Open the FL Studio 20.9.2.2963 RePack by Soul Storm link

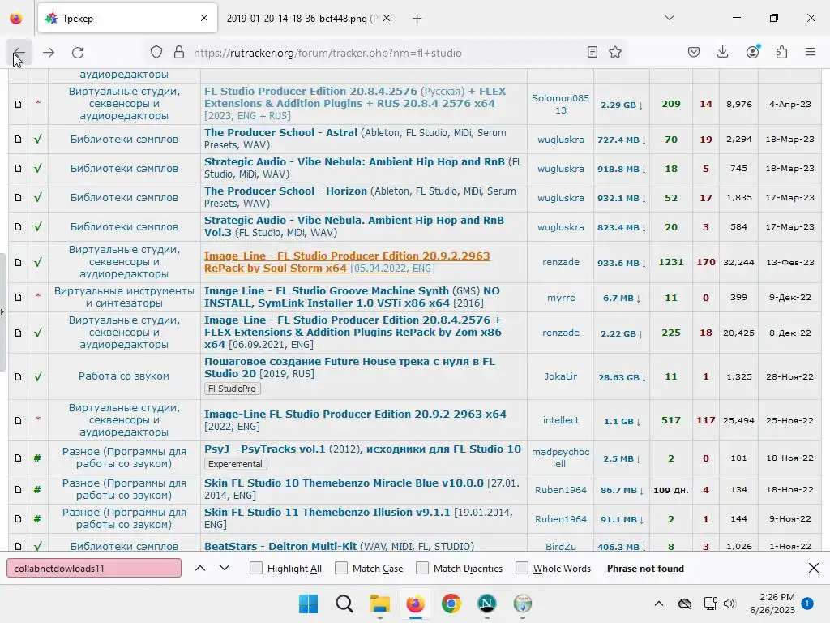tap(347, 262)
